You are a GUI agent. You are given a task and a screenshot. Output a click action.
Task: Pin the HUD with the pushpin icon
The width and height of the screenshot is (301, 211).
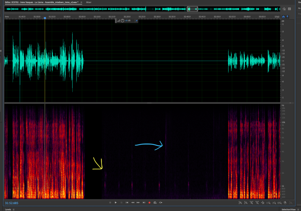click(x=136, y=21)
